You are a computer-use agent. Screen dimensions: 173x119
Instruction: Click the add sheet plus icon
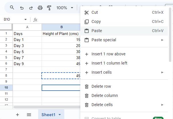click(18, 115)
